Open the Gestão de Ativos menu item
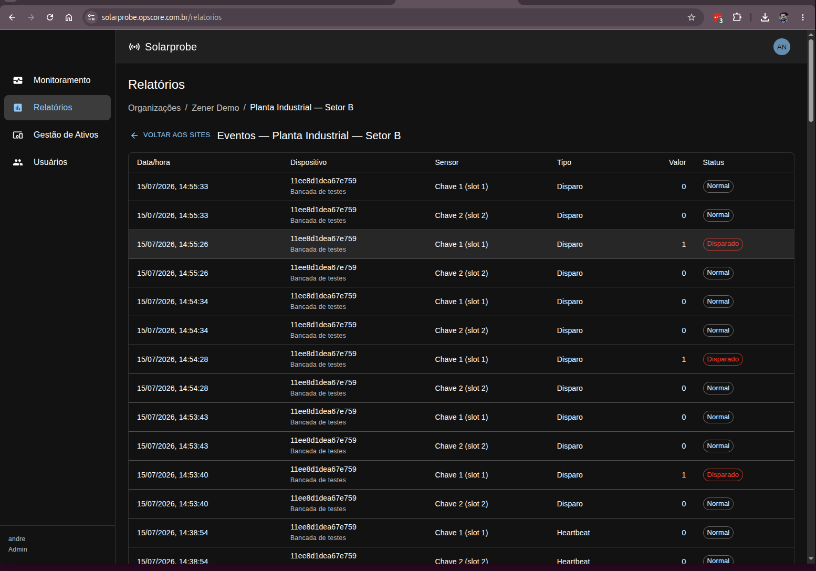This screenshot has width=816, height=571. point(57,135)
